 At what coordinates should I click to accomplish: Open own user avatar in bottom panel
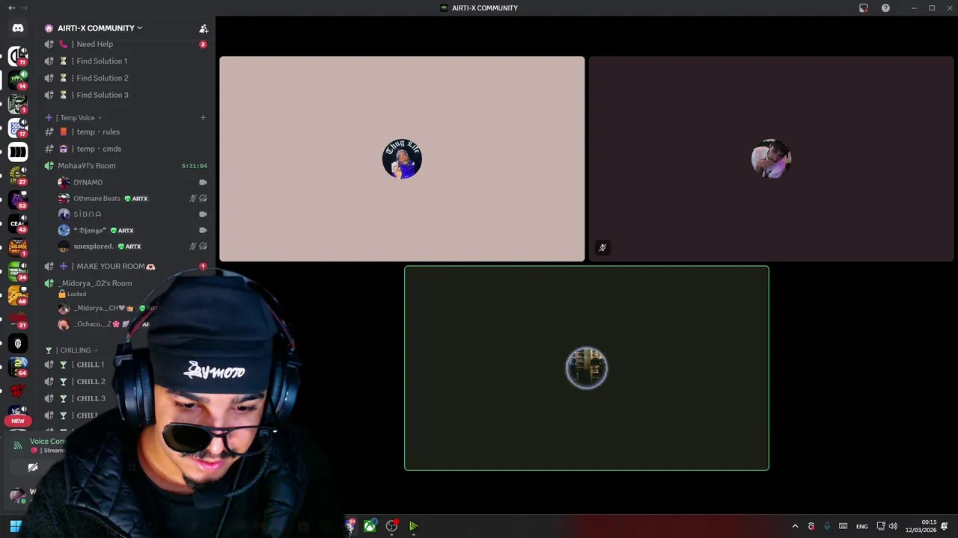17,495
